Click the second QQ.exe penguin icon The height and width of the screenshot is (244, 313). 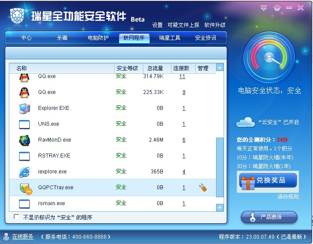(24, 93)
